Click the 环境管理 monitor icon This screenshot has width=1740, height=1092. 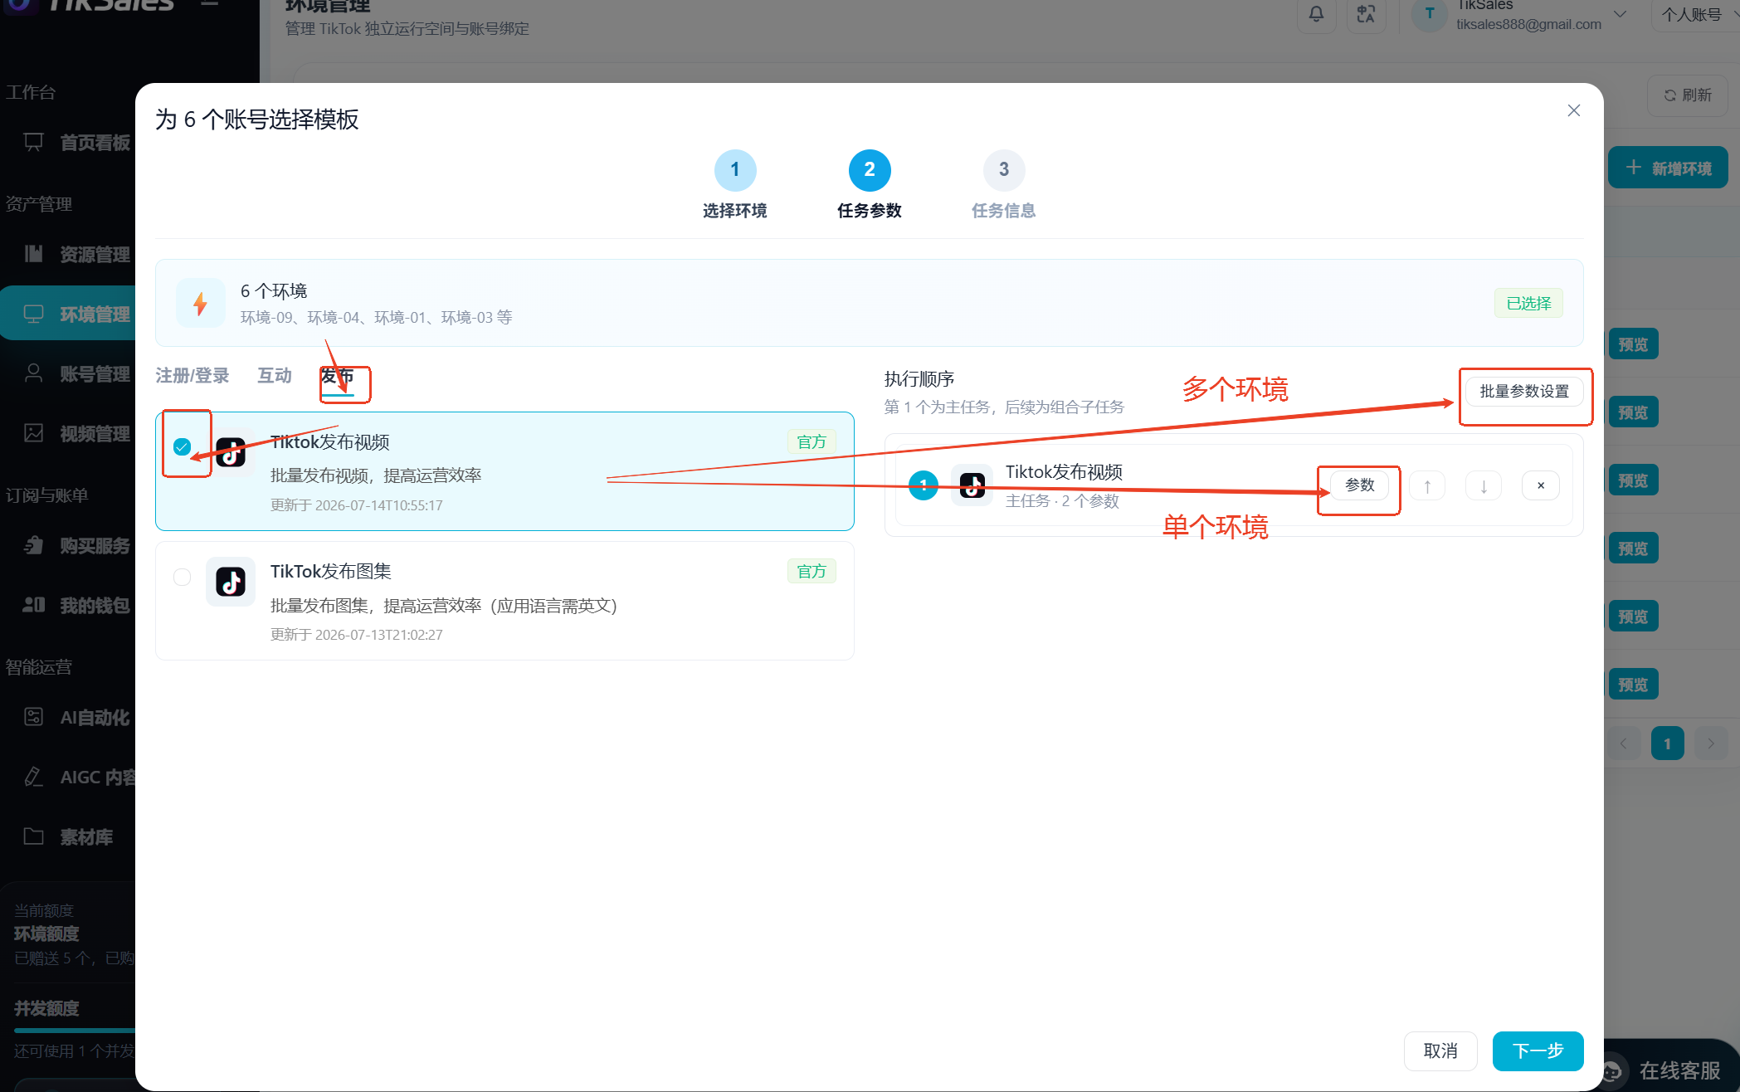33,314
